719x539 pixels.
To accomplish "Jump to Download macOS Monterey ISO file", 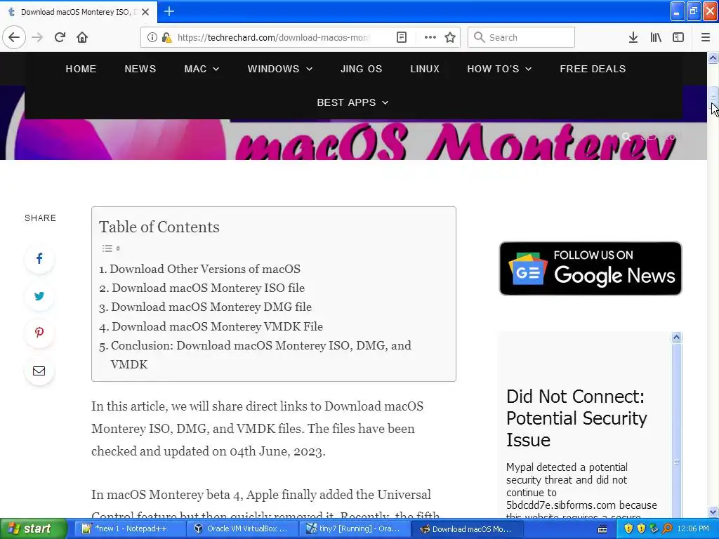I will click(x=208, y=288).
